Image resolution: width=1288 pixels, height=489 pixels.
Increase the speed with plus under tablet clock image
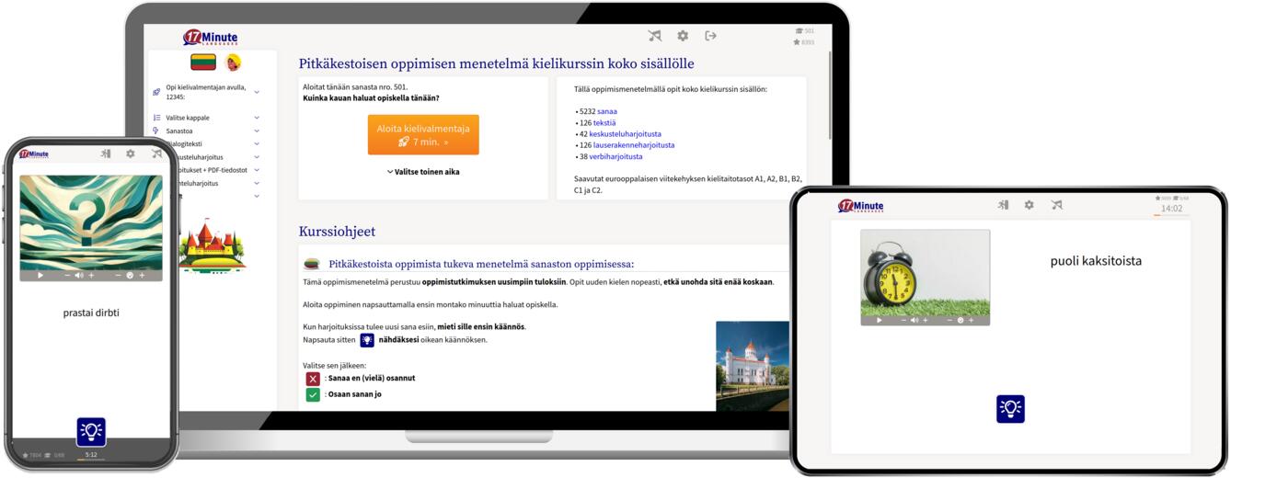(x=971, y=320)
